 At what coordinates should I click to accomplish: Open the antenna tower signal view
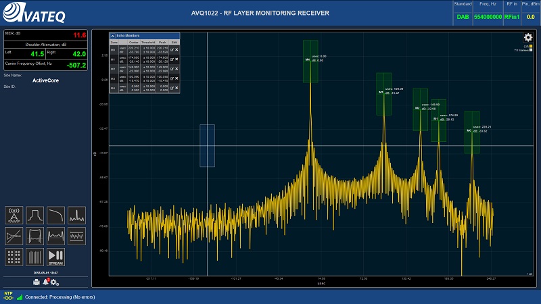click(14, 215)
